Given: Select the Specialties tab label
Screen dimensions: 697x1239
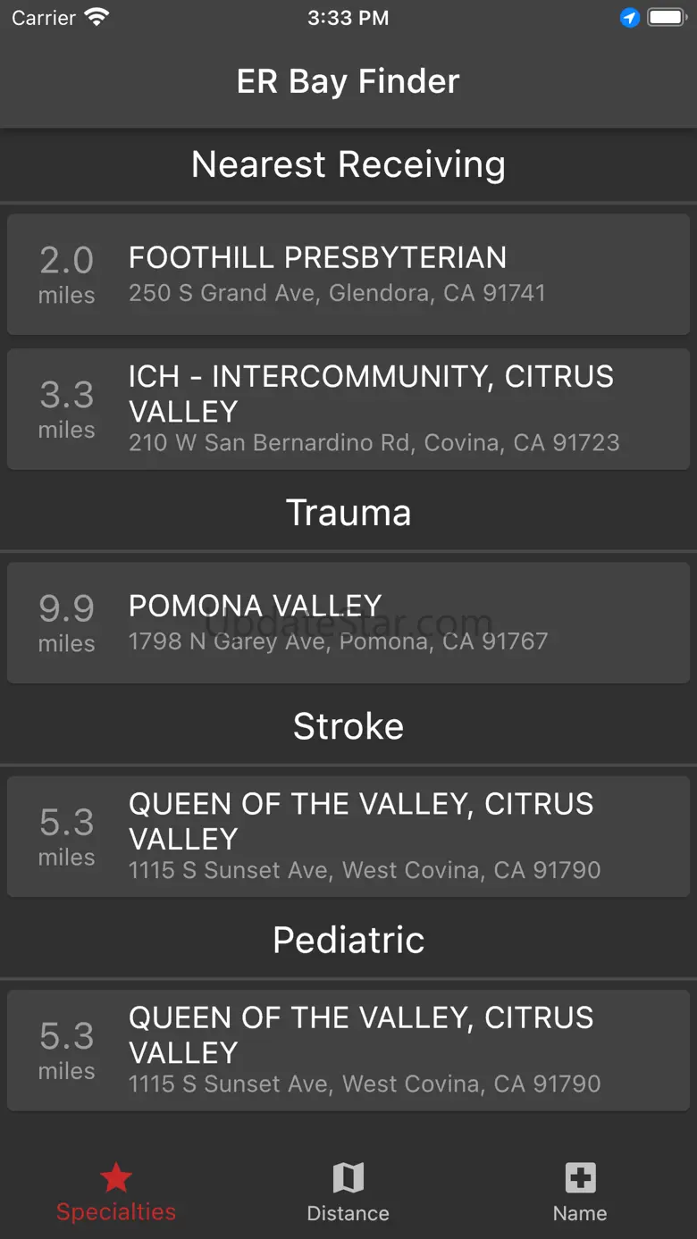Looking at the screenshot, I should pos(116,1212).
